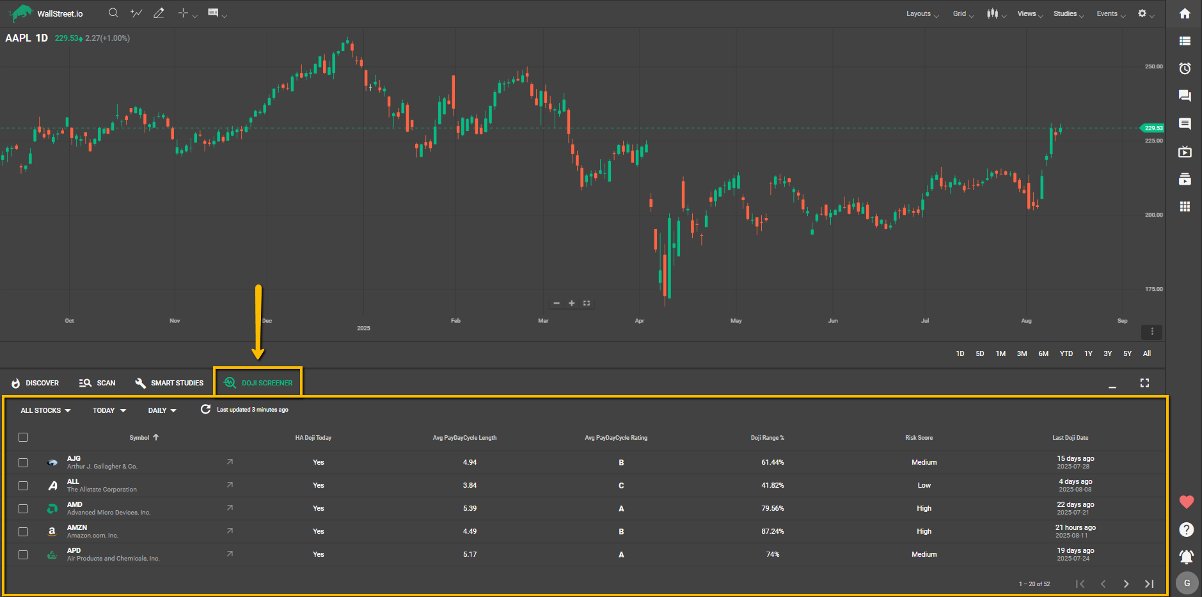Check the ALL Allstate row checkbox
The height and width of the screenshot is (597, 1202).
pos(23,485)
